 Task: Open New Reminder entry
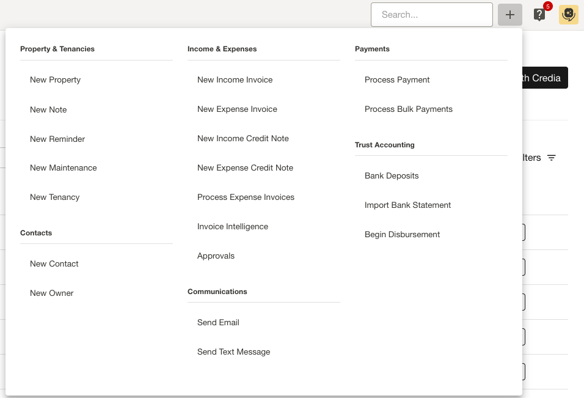coord(57,139)
